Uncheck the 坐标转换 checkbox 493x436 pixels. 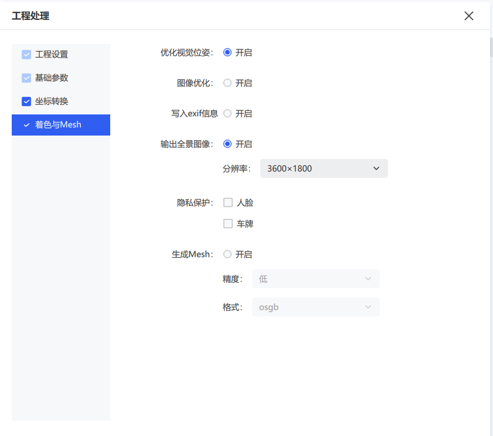(x=26, y=102)
